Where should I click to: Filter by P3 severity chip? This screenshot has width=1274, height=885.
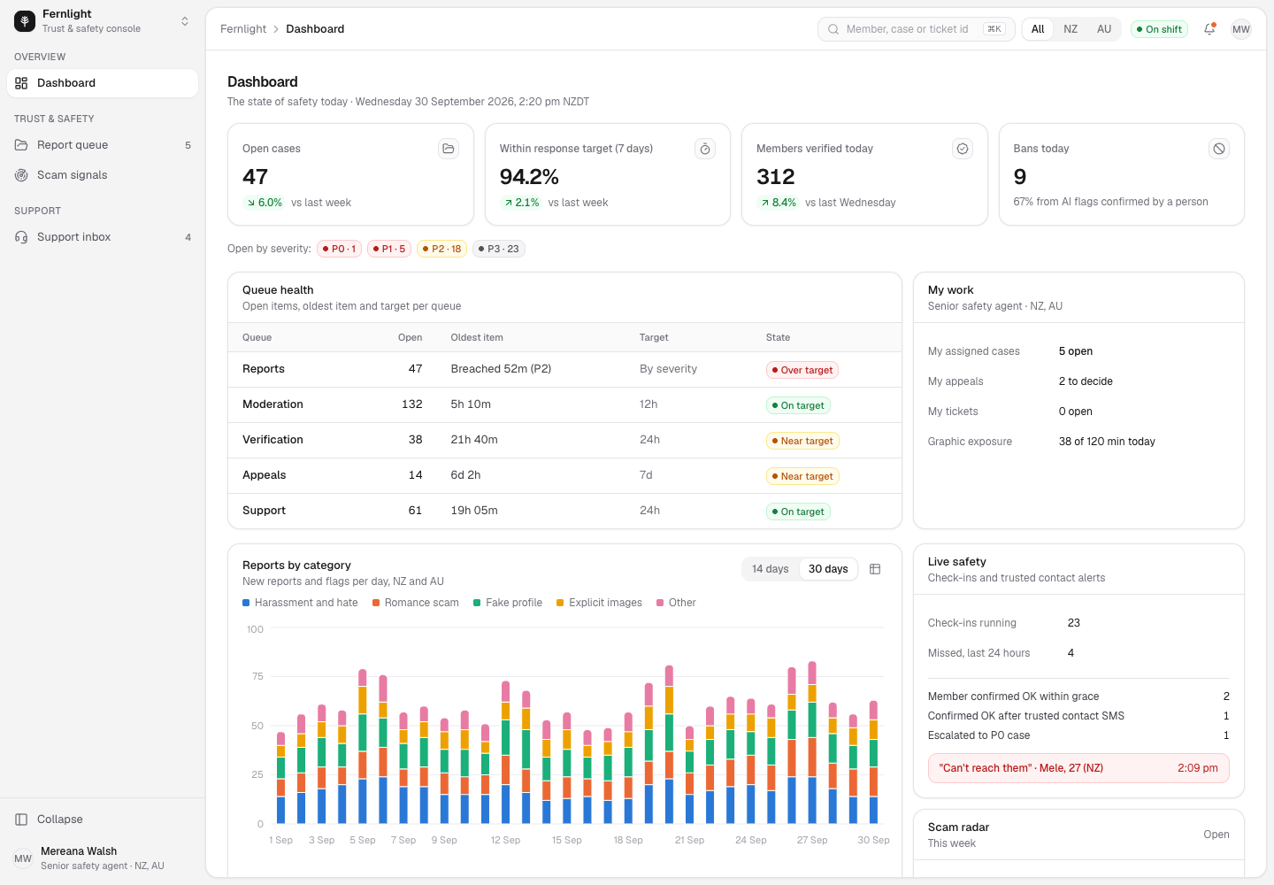(x=499, y=249)
